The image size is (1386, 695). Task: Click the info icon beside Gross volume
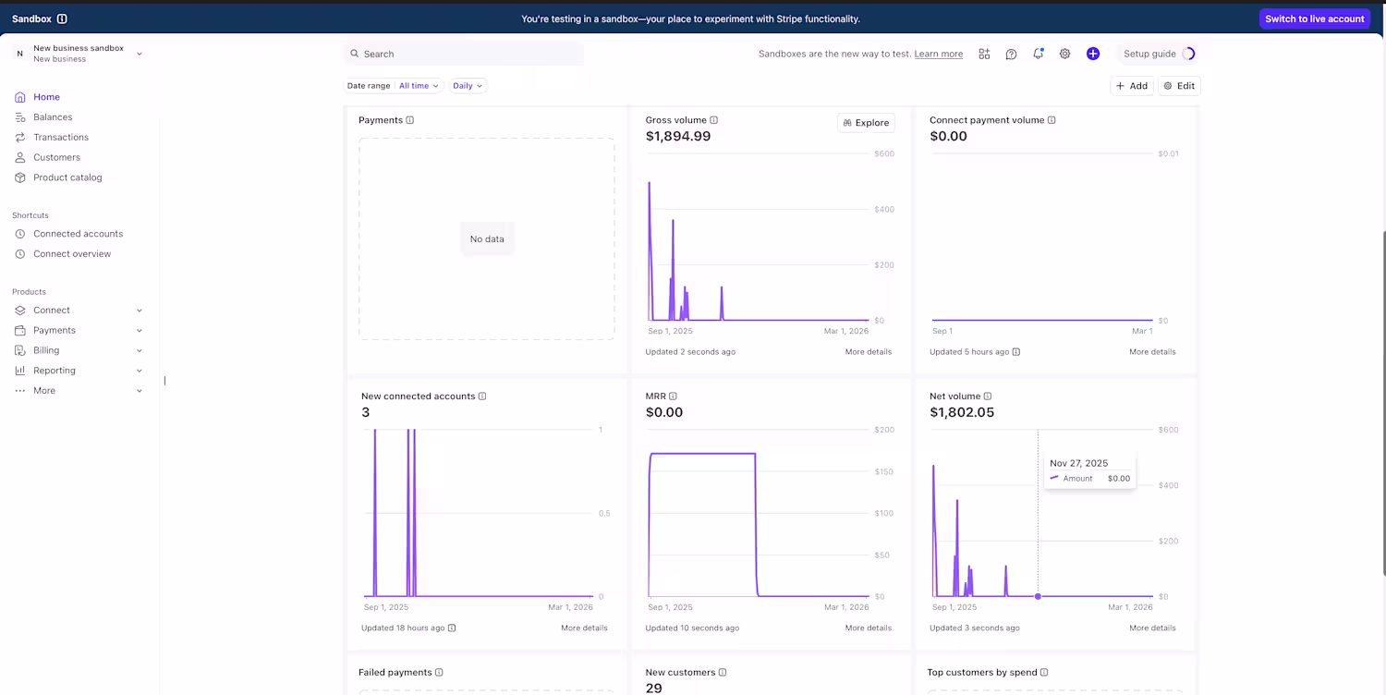coord(713,120)
